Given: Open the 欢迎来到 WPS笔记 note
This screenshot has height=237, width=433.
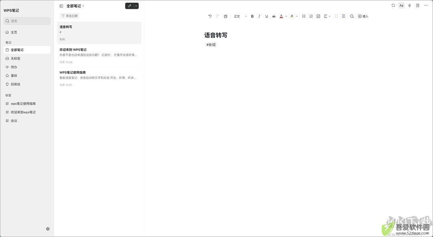Looking at the screenshot, I should pyautogui.click(x=99, y=55).
